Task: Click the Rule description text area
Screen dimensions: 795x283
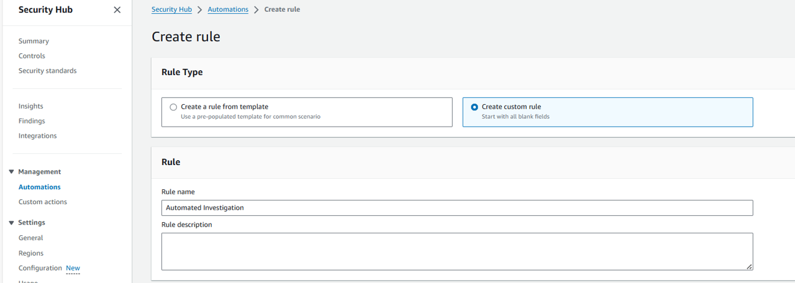Action: click(457, 251)
